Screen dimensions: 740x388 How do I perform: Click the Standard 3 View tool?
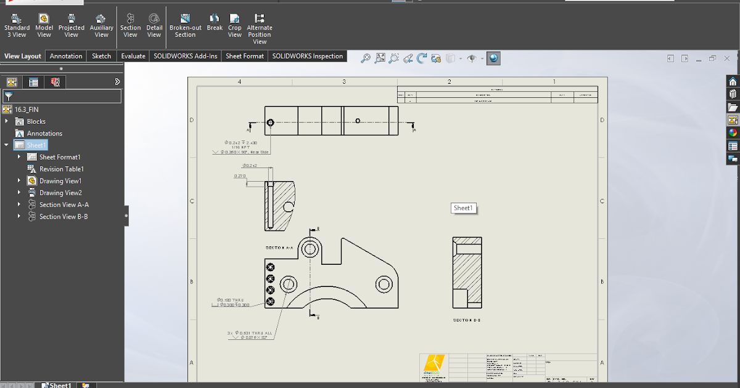[x=17, y=25]
